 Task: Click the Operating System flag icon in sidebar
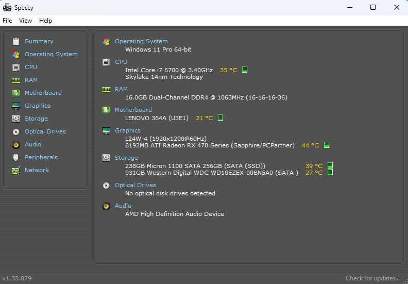16,55
